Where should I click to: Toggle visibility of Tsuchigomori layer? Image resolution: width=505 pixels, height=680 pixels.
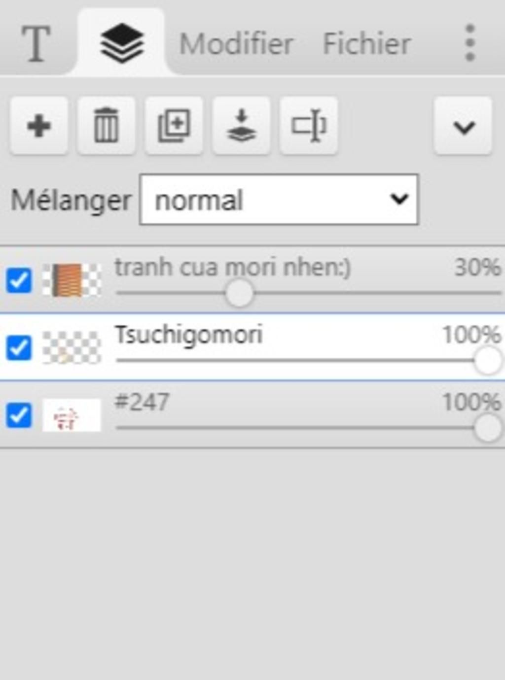click(x=19, y=348)
